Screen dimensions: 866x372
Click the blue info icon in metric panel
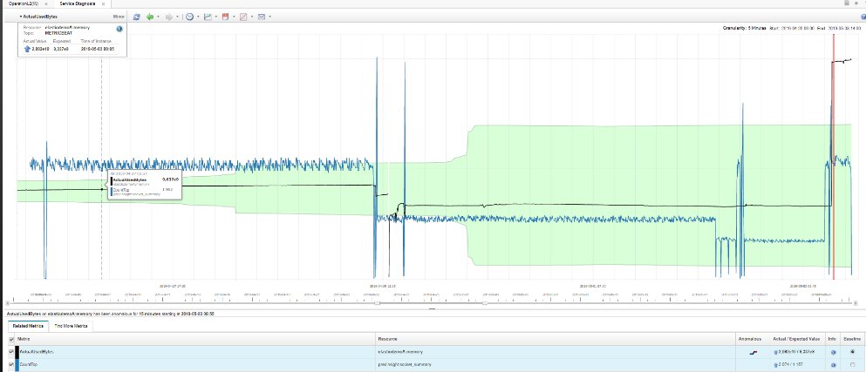tap(119, 29)
